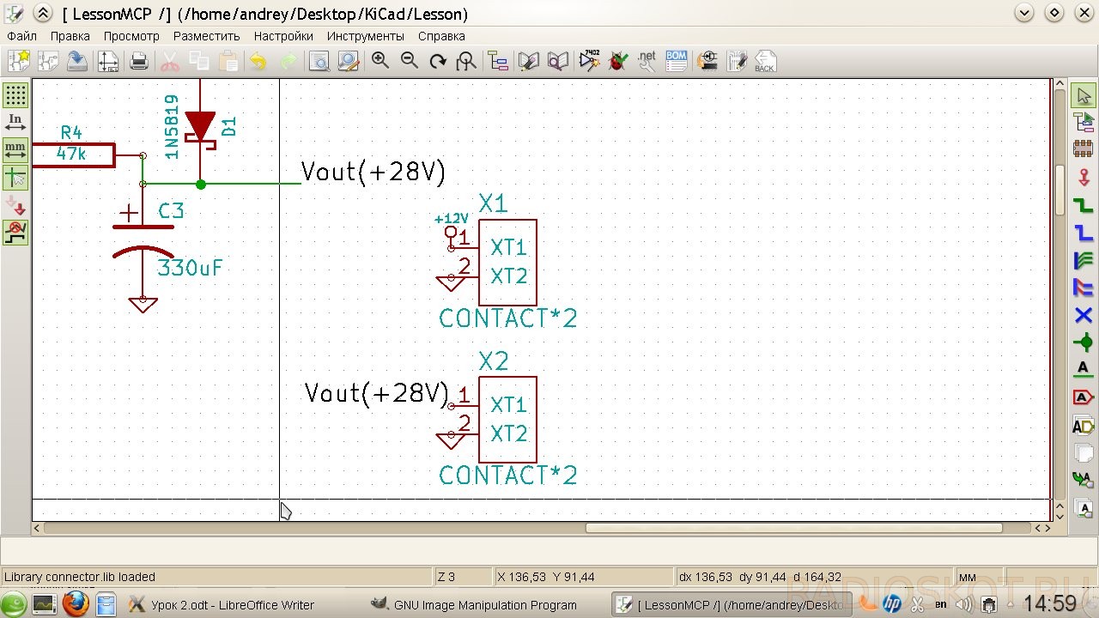The image size is (1099, 618).
Task: Open the Инструменты menu
Action: pos(366,36)
